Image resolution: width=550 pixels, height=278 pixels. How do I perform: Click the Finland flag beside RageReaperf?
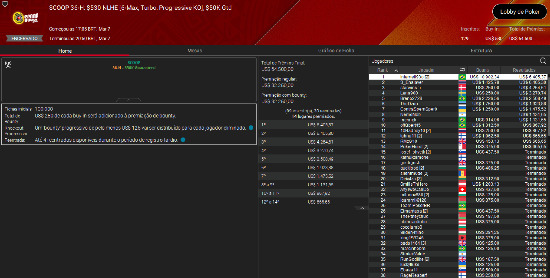coord(463,275)
